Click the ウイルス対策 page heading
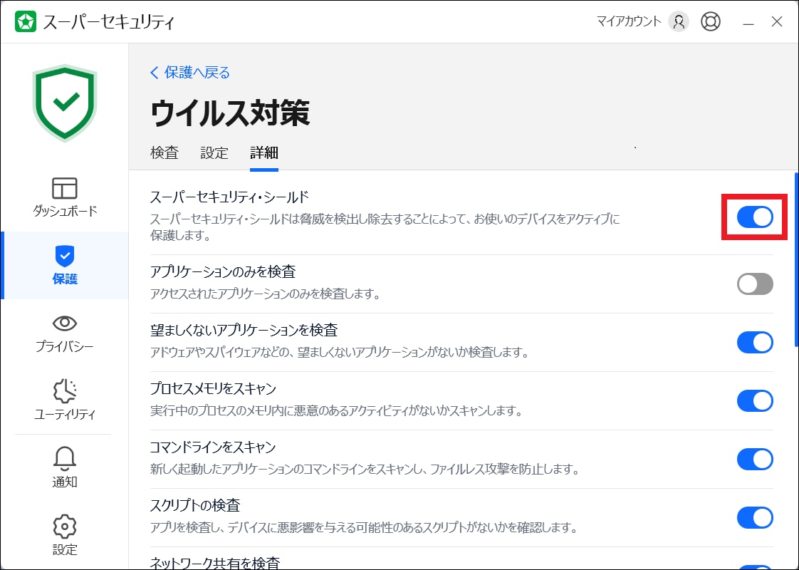Viewport: 799px width, 570px height. click(x=230, y=113)
